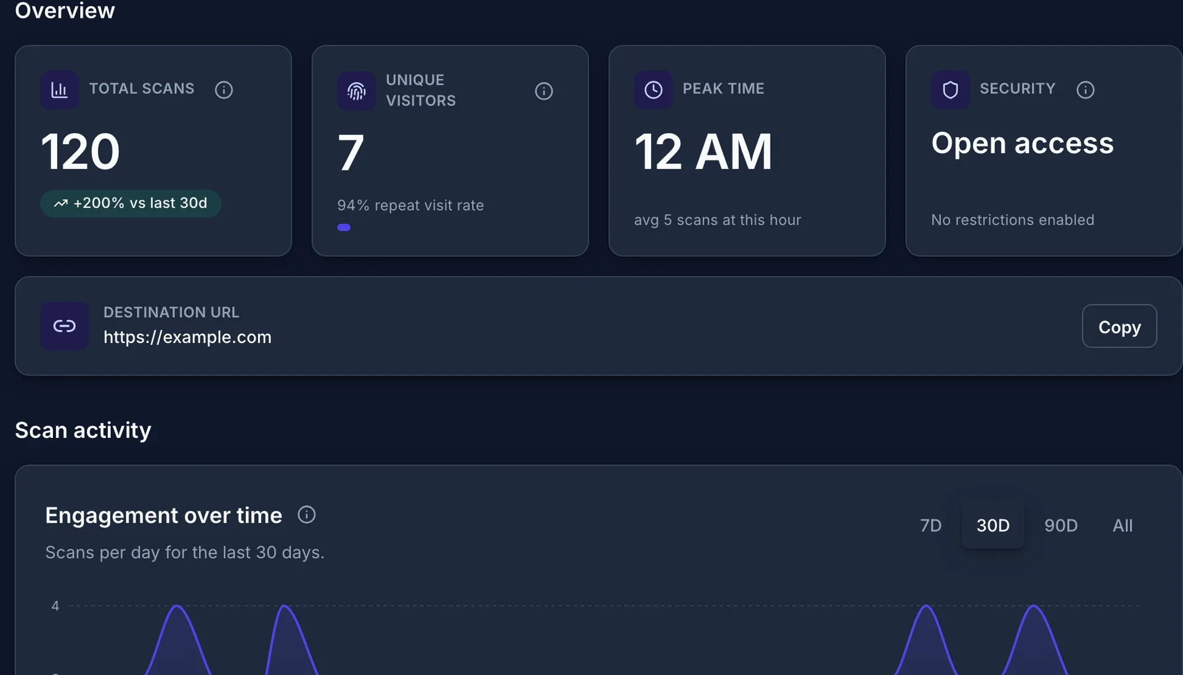Screen dimensions: 1183x675
Task: Show info for Unique Visitors
Action: 543,91
